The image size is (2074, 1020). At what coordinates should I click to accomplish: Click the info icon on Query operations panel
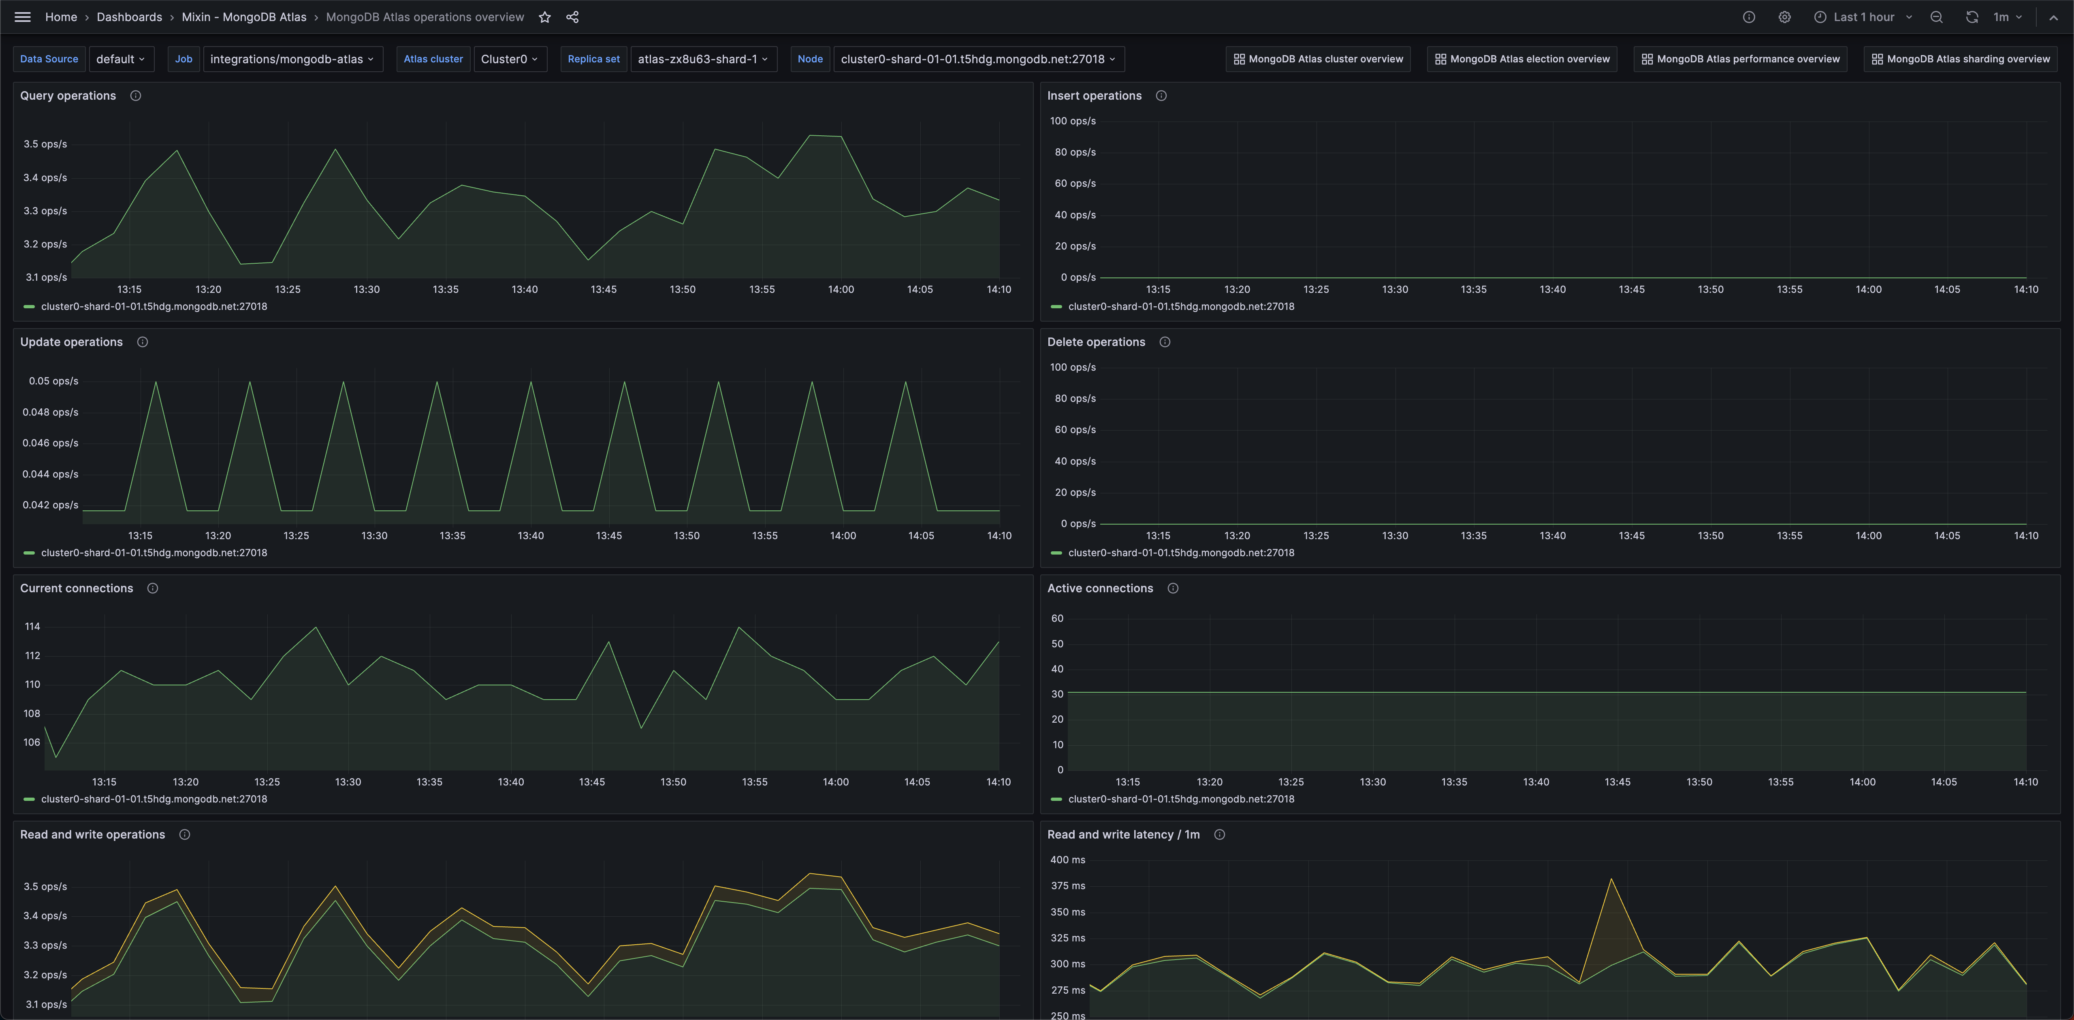pyautogui.click(x=134, y=95)
